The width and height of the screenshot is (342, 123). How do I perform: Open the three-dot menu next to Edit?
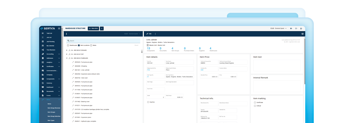(155, 34)
